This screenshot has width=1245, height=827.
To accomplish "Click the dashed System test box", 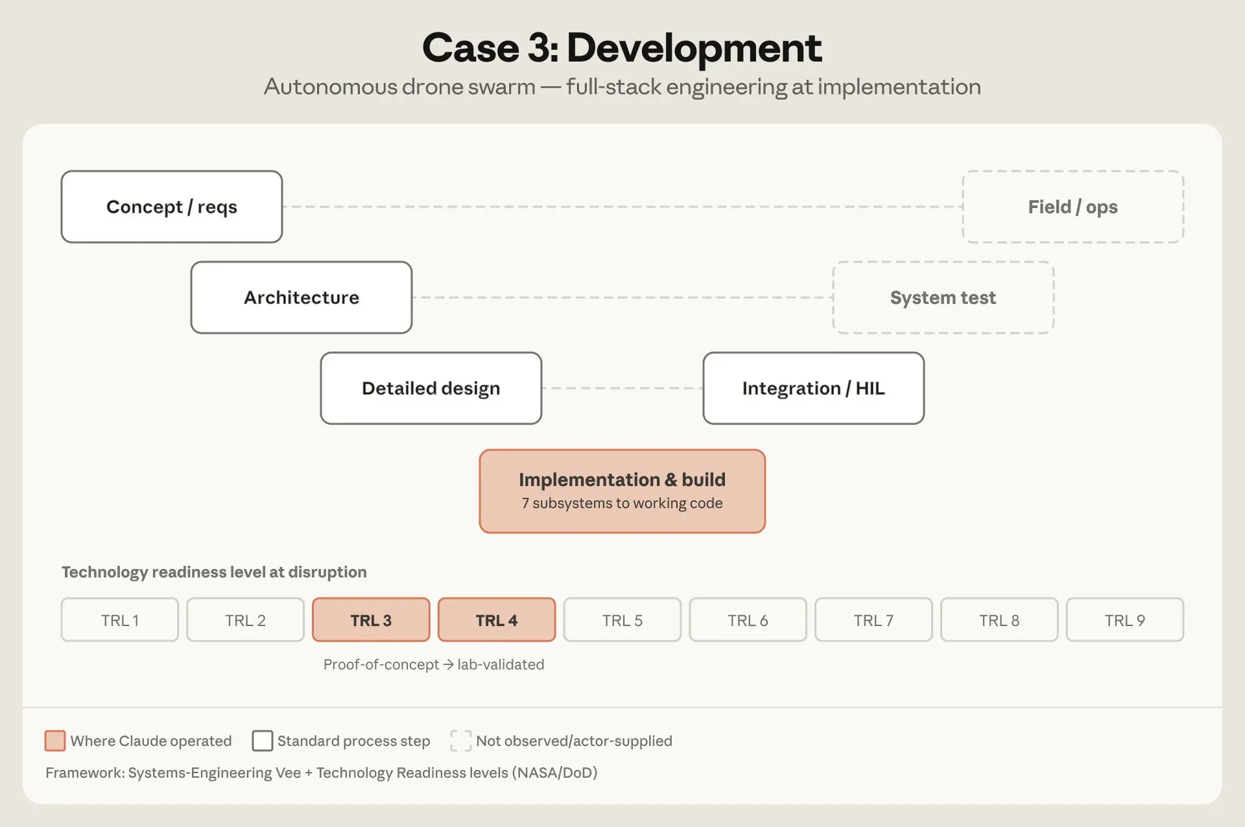I will tap(943, 297).
